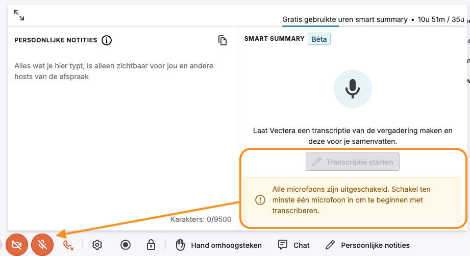Click the large microphone icon in Smart Summary

(x=353, y=89)
